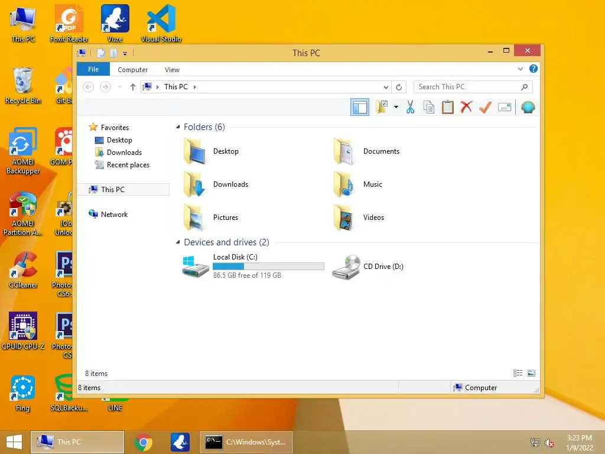Screen dimensions: 605x454
Task: Open AOMEI Backupper desktop shortcut
Action: click(23, 151)
